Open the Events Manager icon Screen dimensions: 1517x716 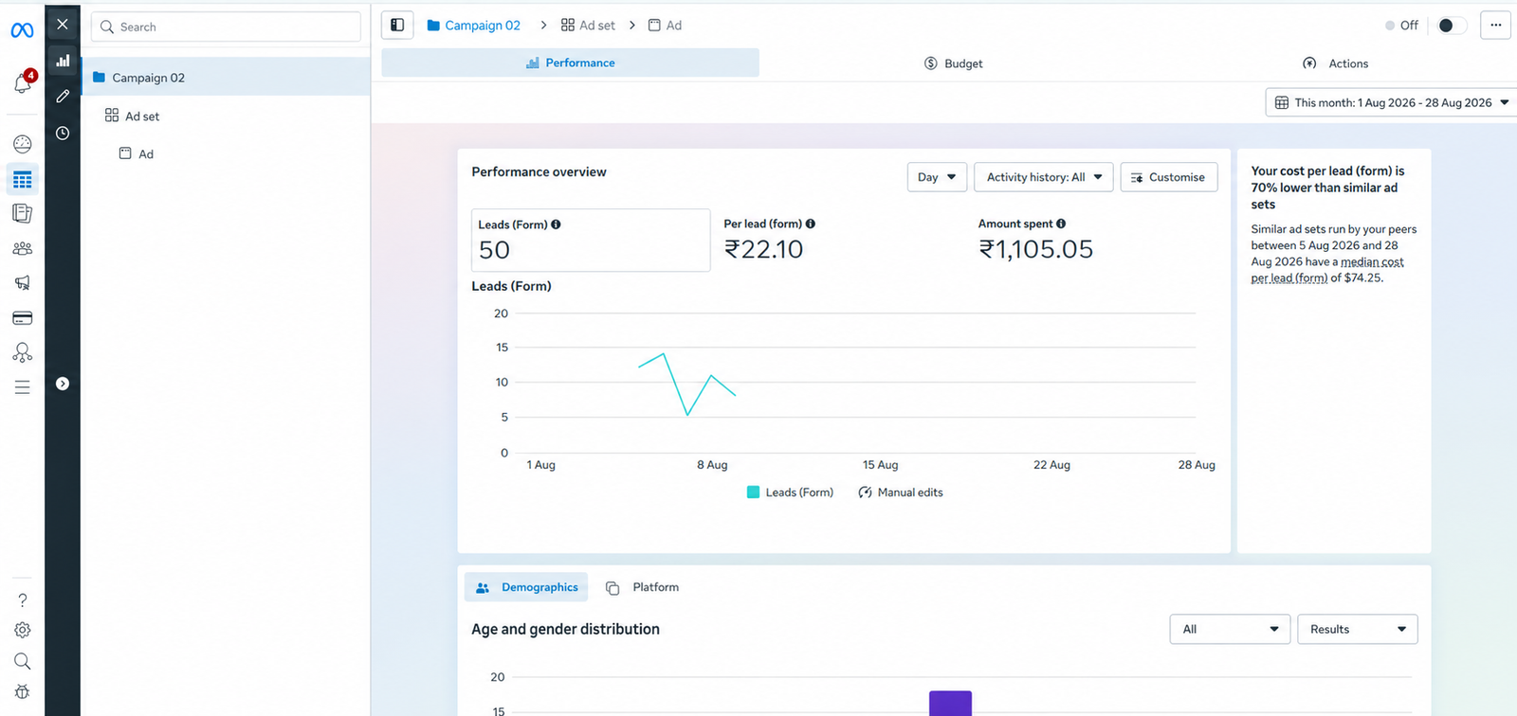(x=23, y=352)
